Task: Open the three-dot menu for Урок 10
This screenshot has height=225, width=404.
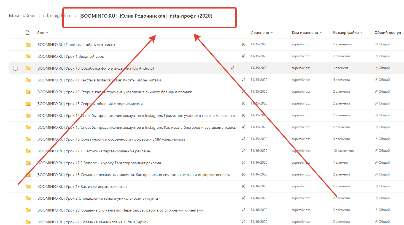Action: pos(240,68)
